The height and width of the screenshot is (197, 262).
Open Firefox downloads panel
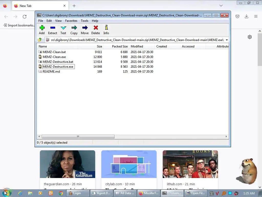(246, 16)
